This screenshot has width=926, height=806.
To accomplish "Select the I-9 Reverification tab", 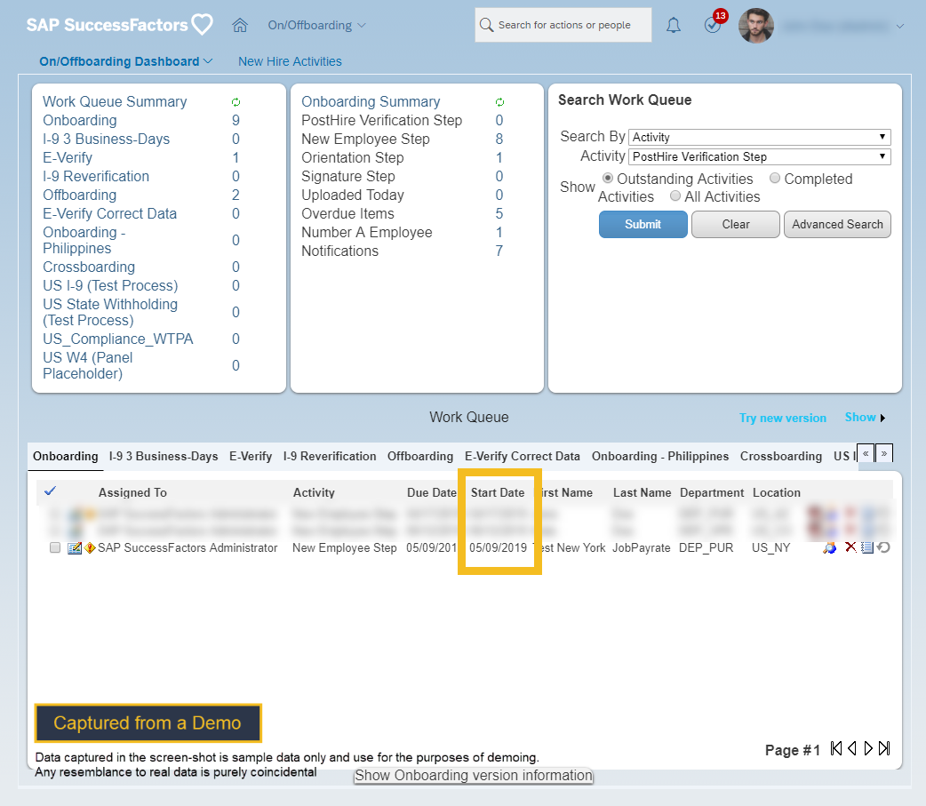I will coord(330,457).
